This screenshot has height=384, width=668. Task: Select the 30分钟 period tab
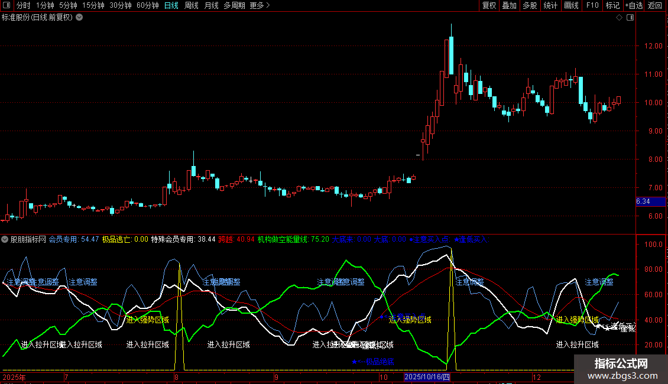point(121,5)
